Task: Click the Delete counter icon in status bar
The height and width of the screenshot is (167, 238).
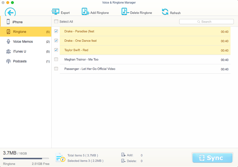Action: click(x=123, y=161)
